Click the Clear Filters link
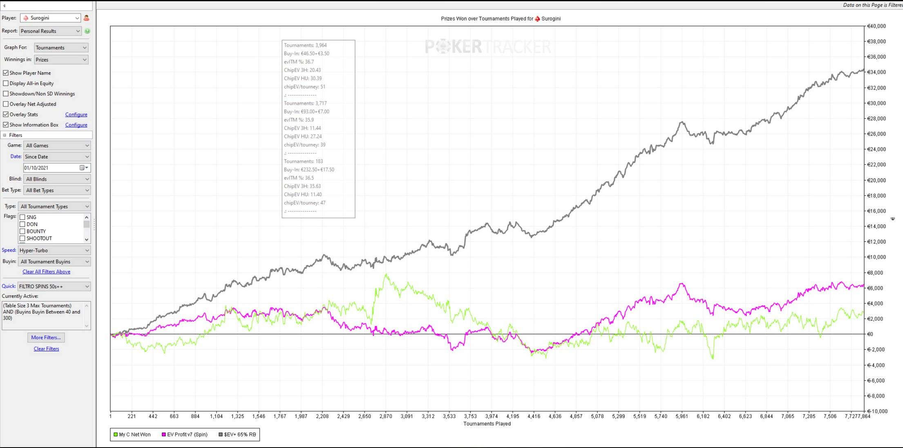 (x=46, y=349)
